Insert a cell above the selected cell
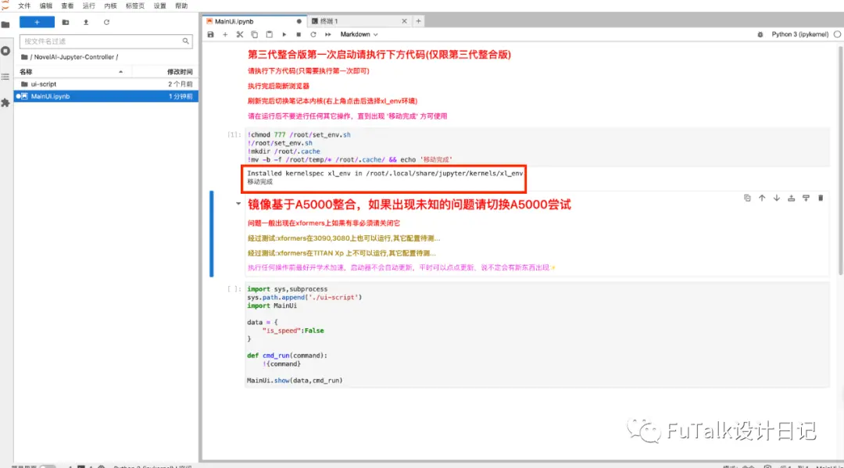The height and width of the screenshot is (468, 844). (x=791, y=198)
